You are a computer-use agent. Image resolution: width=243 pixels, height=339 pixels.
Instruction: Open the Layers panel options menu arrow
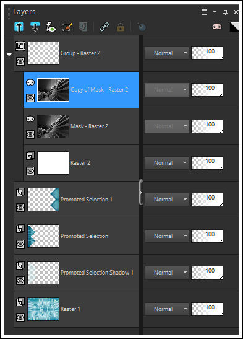tap(215, 12)
